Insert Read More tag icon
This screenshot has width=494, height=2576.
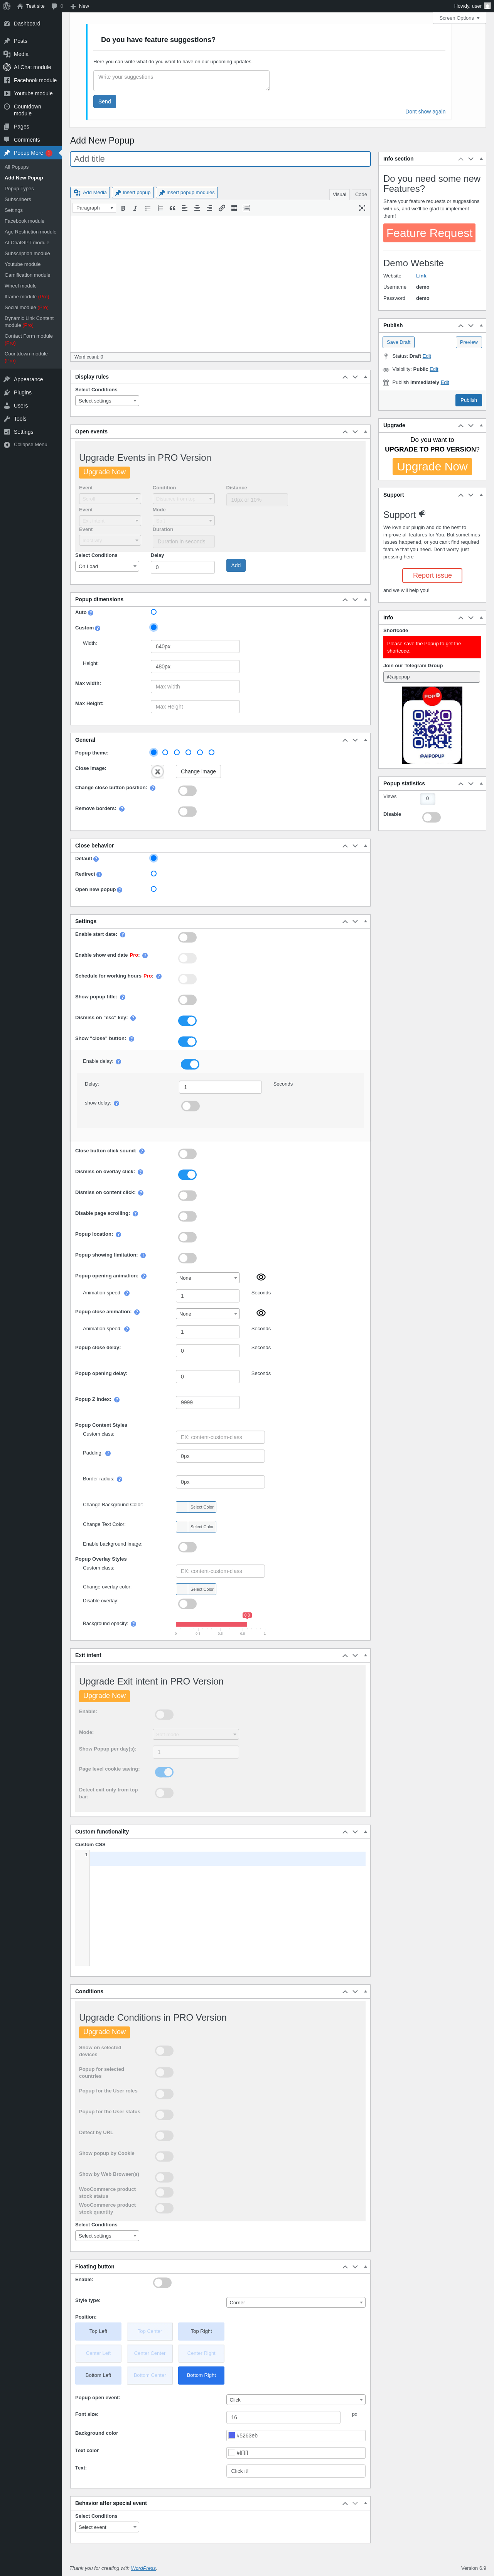[x=234, y=208]
